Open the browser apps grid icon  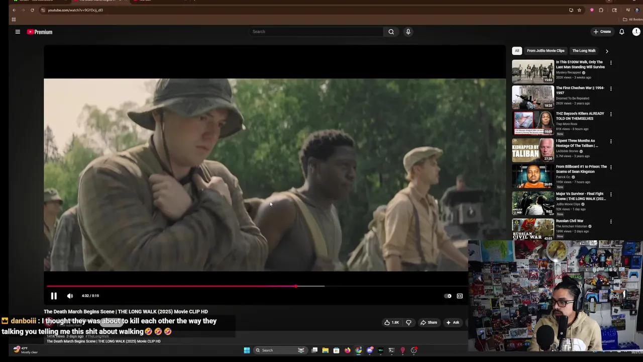click(14, 20)
